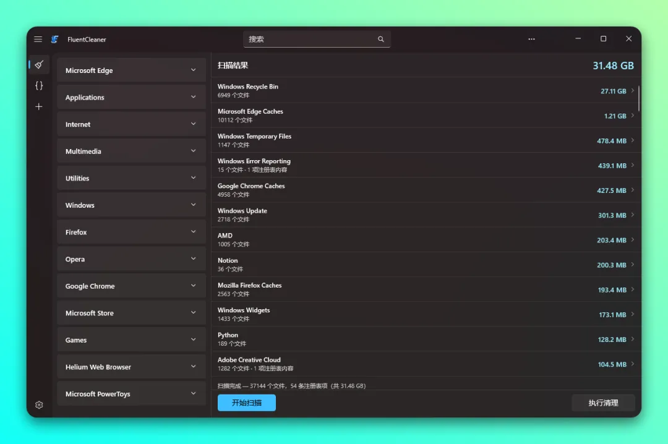Click the 31.48 GB total size
The image size is (668, 444).
[x=613, y=66]
